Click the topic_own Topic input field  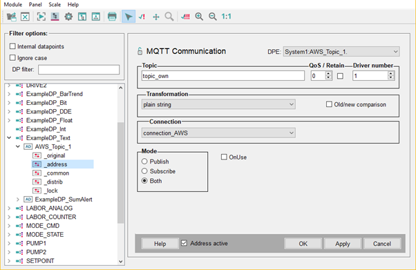[x=223, y=76]
